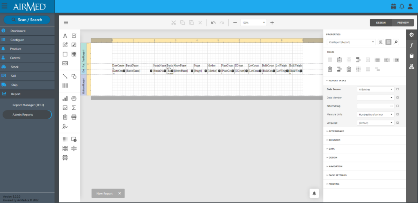Open the Data Source AllBatches dropdown

coord(376,89)
